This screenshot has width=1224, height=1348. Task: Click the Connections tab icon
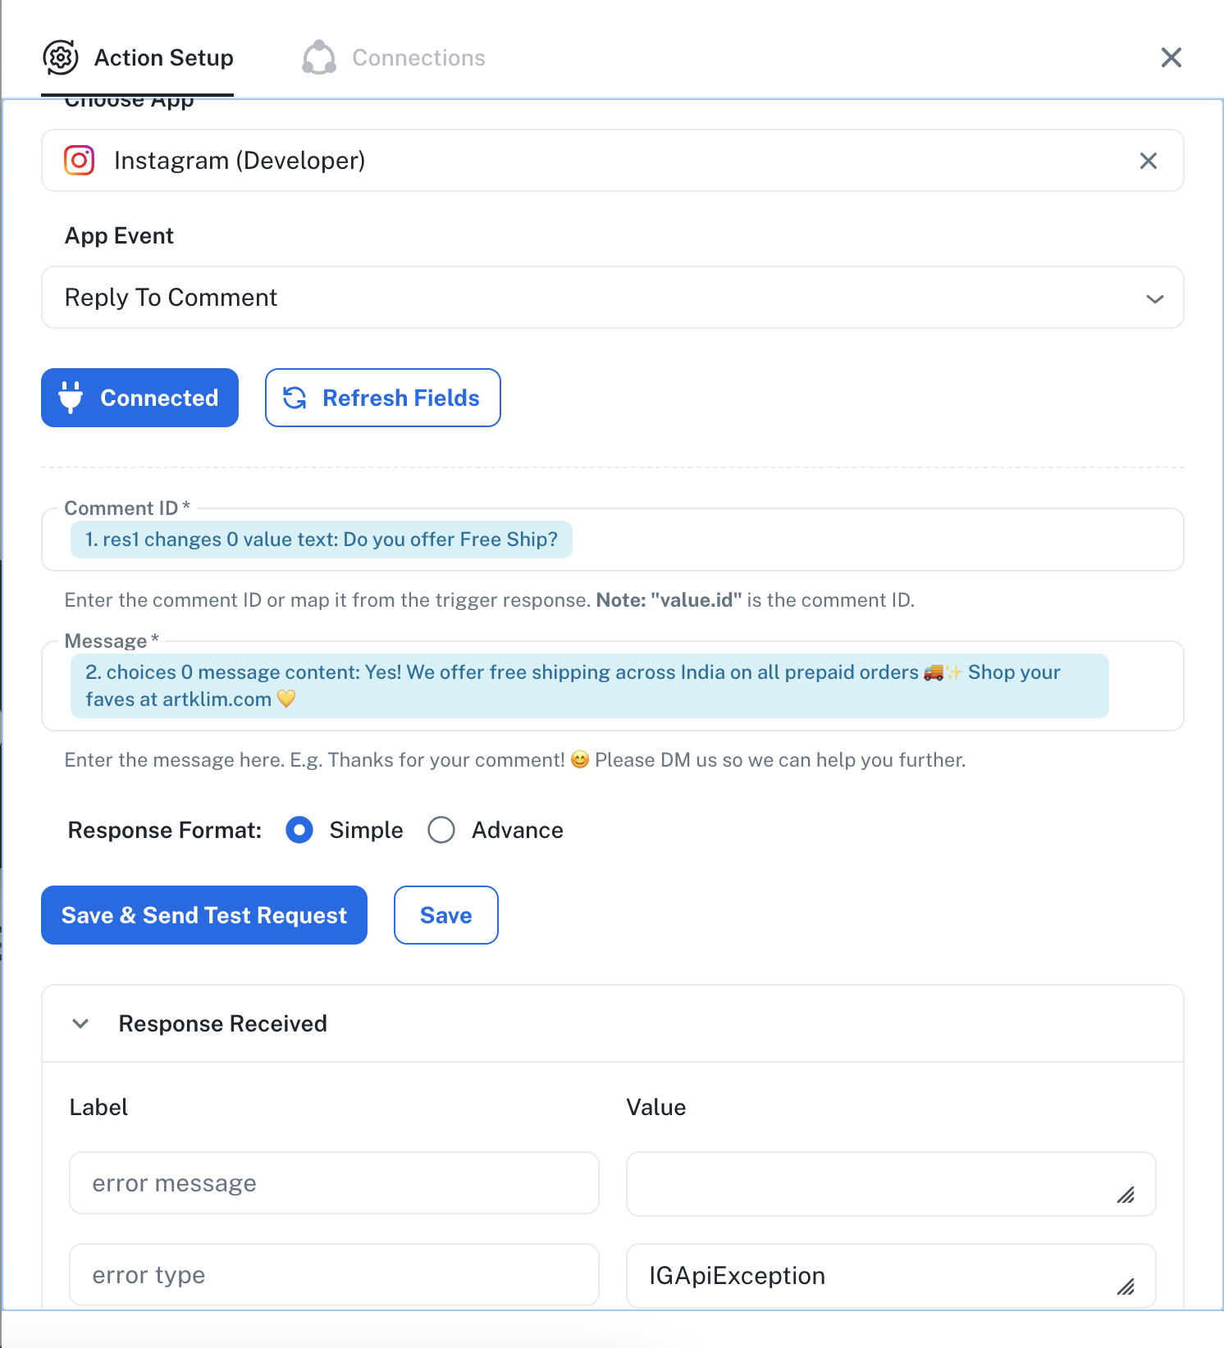tap(319, 57)
